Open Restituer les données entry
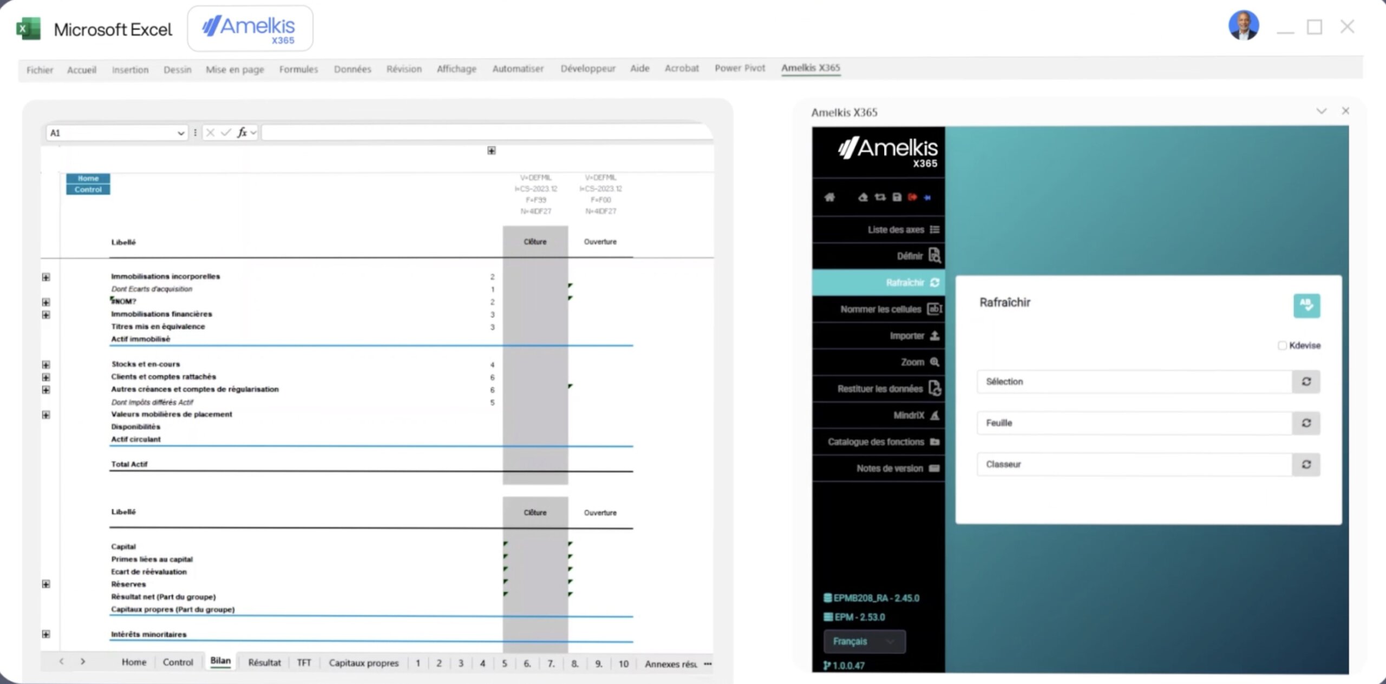Screen dimensions: 1386x684 pos(879,389)
